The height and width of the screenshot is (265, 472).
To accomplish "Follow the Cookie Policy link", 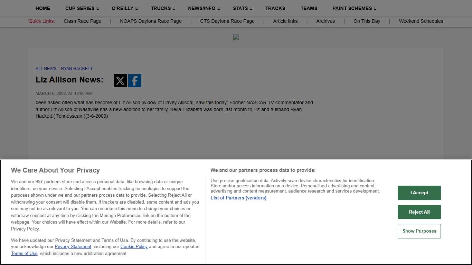I will (134, 247).
